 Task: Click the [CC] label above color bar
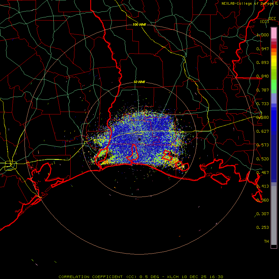pyautogui.click(x=265, y=21)
